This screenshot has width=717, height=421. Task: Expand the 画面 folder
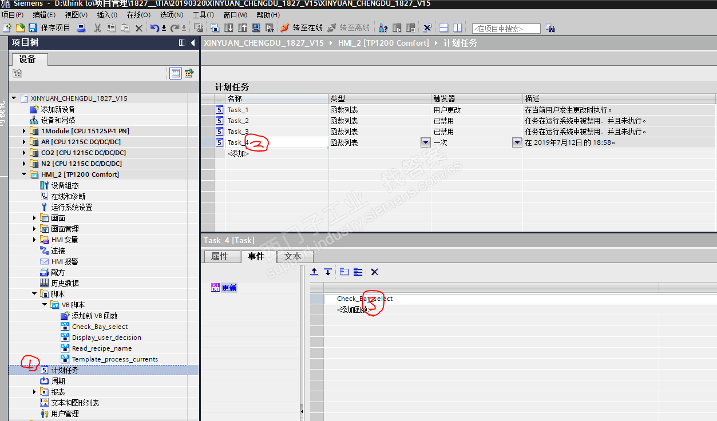[x=35, y=218]
